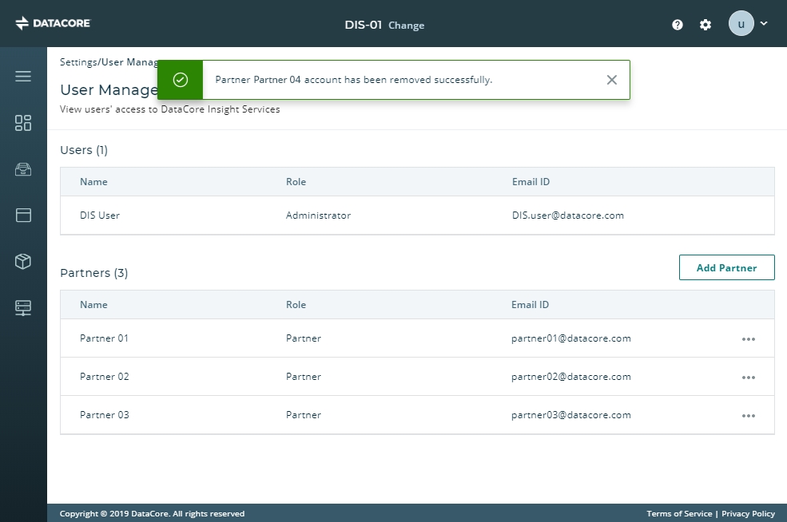Open the cube package icon in sidebar
This screenshot has height=522, width=787.
tap(23, 261)
